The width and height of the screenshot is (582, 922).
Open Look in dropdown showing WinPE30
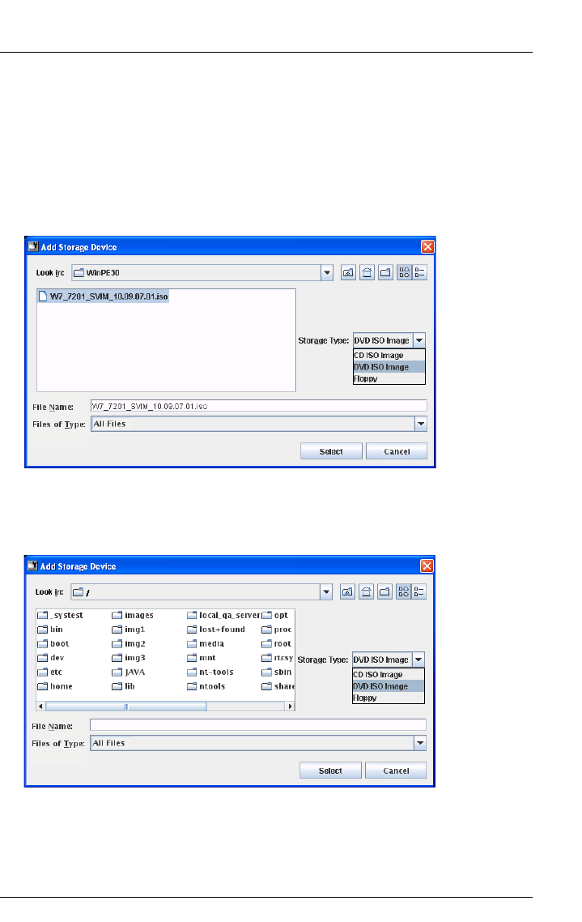coord(327,273)
